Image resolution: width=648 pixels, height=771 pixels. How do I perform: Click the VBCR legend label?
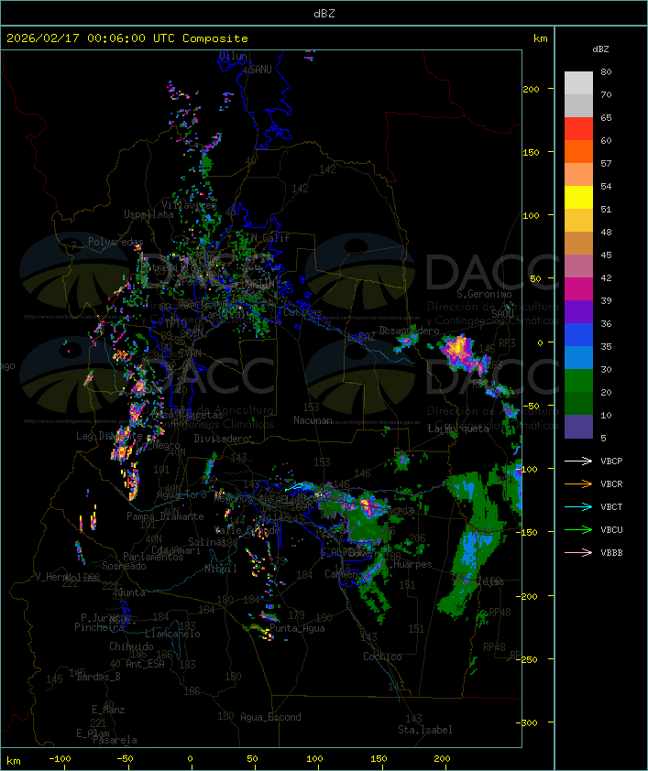point(611,484)
